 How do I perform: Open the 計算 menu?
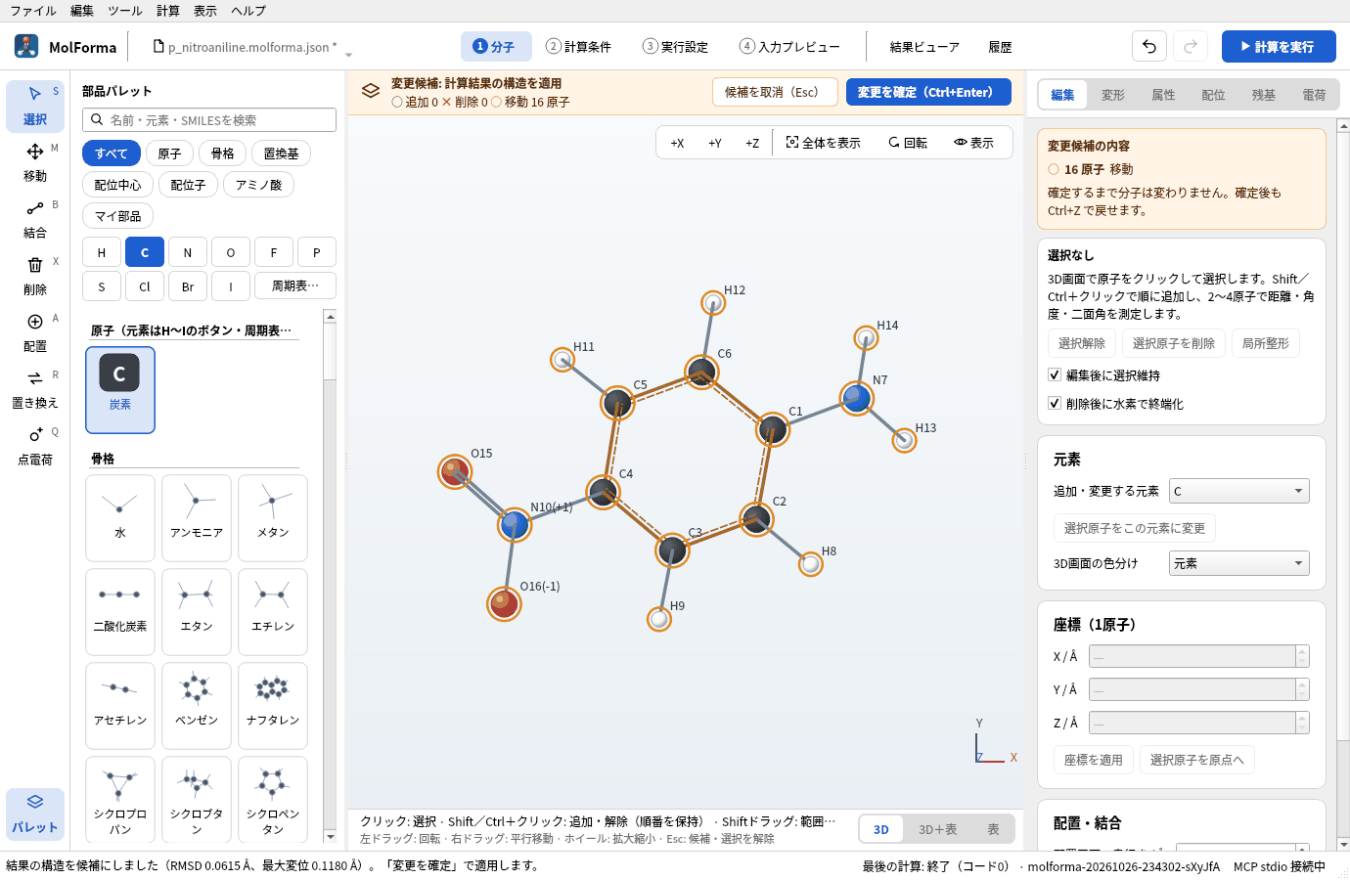[168, 11]
